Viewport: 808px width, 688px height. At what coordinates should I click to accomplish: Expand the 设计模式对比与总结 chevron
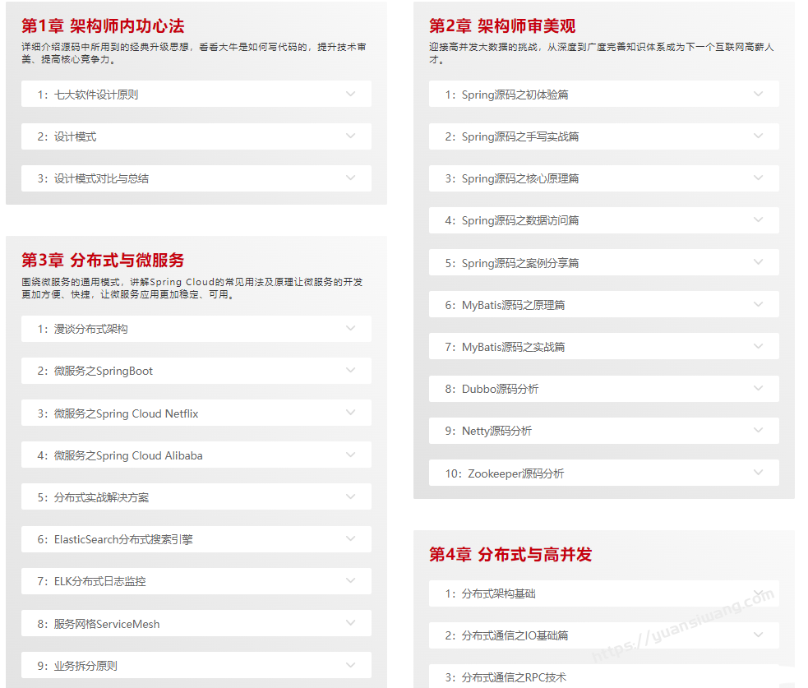350,178
